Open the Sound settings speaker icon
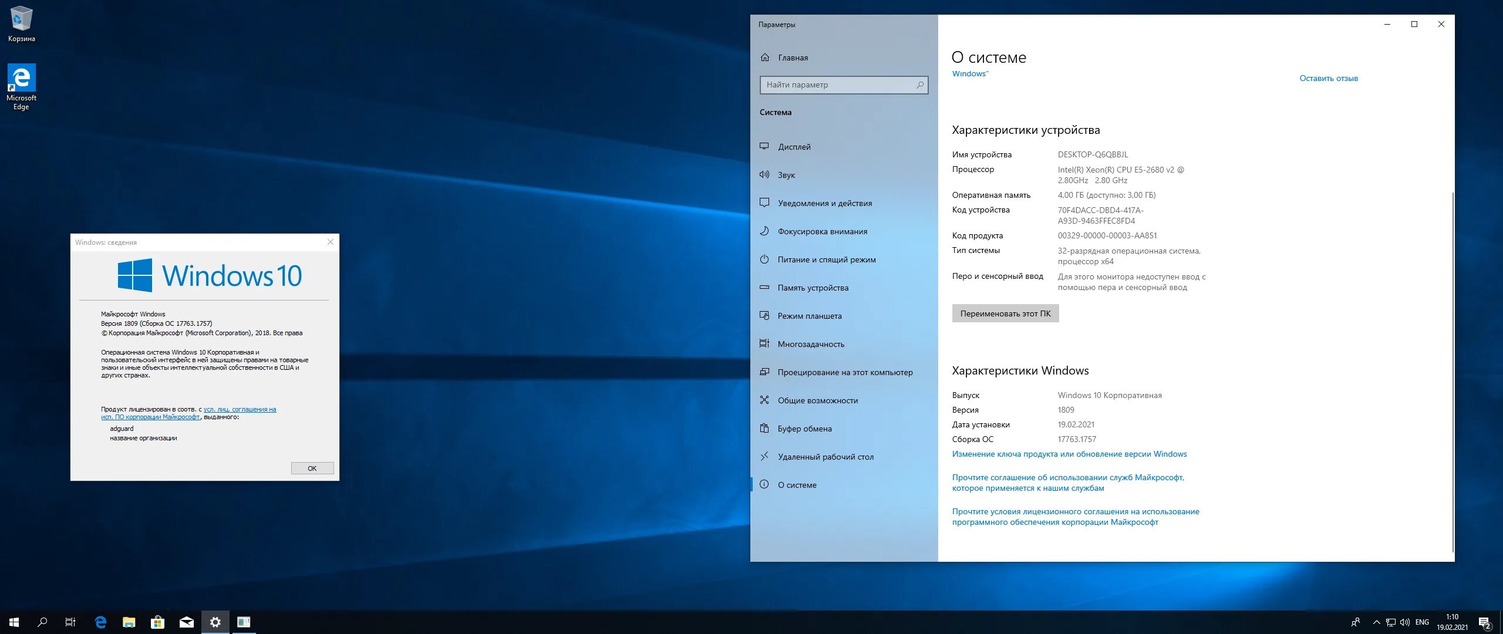The image size is (1503, 634). (x=764, y=174)
